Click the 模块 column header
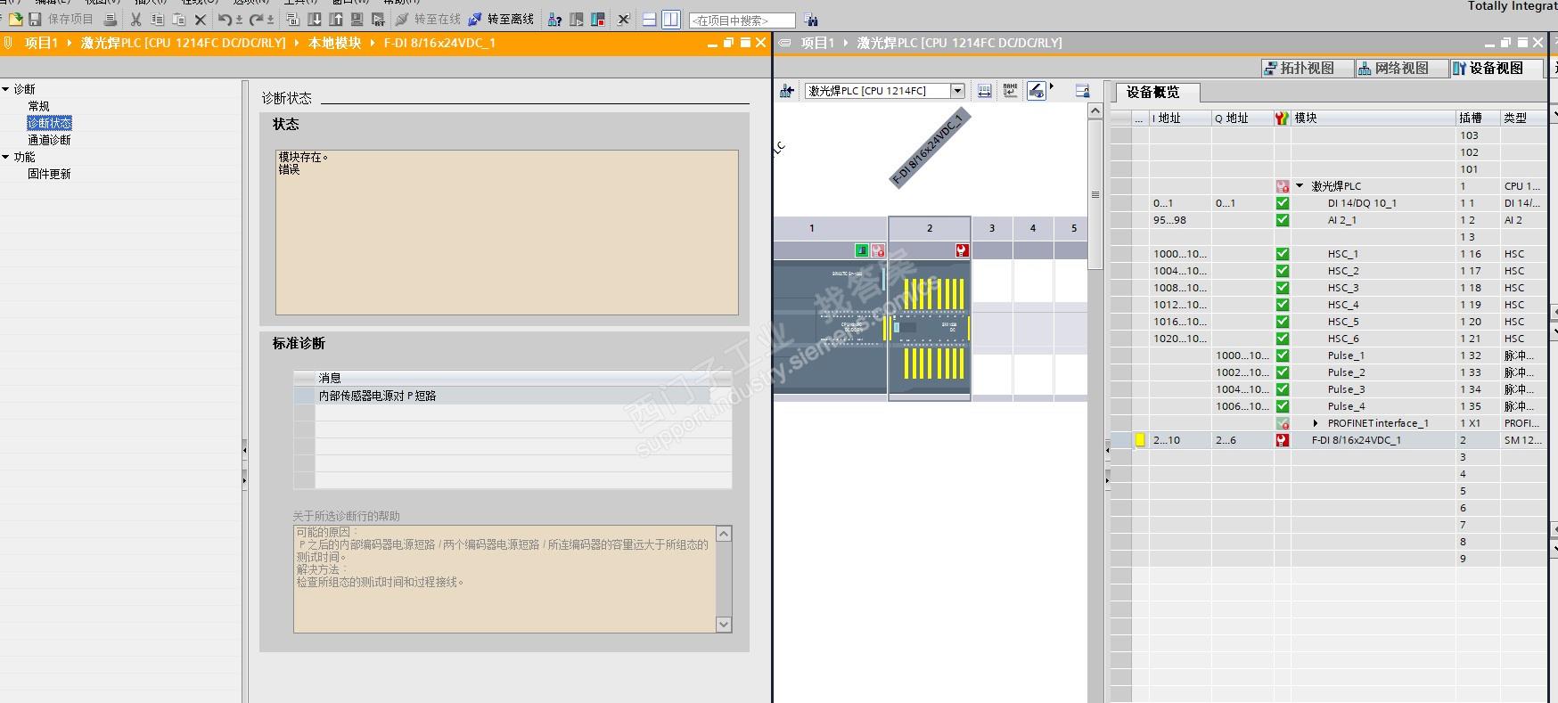This screenshot has height=703, width=1558. pyautogui.click(x=1373, y=118)
